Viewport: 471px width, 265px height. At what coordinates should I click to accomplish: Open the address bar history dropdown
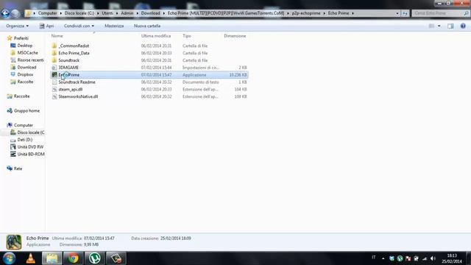pyautogui.click(x=397, y=13)
